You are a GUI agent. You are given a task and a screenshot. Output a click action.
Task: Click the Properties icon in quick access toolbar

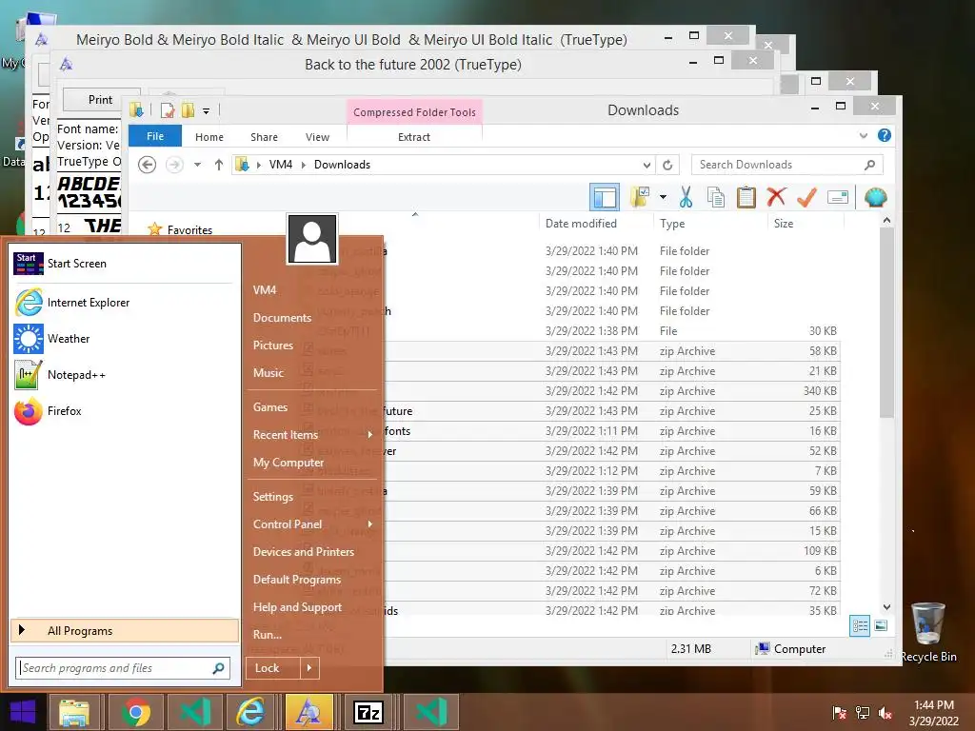pos(168,110)
